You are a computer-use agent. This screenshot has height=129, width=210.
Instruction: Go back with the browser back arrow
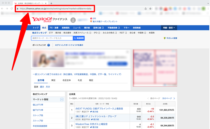[2, 8]
